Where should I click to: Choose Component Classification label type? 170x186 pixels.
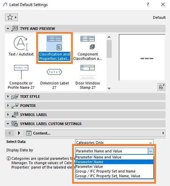(x=88, y=48)
